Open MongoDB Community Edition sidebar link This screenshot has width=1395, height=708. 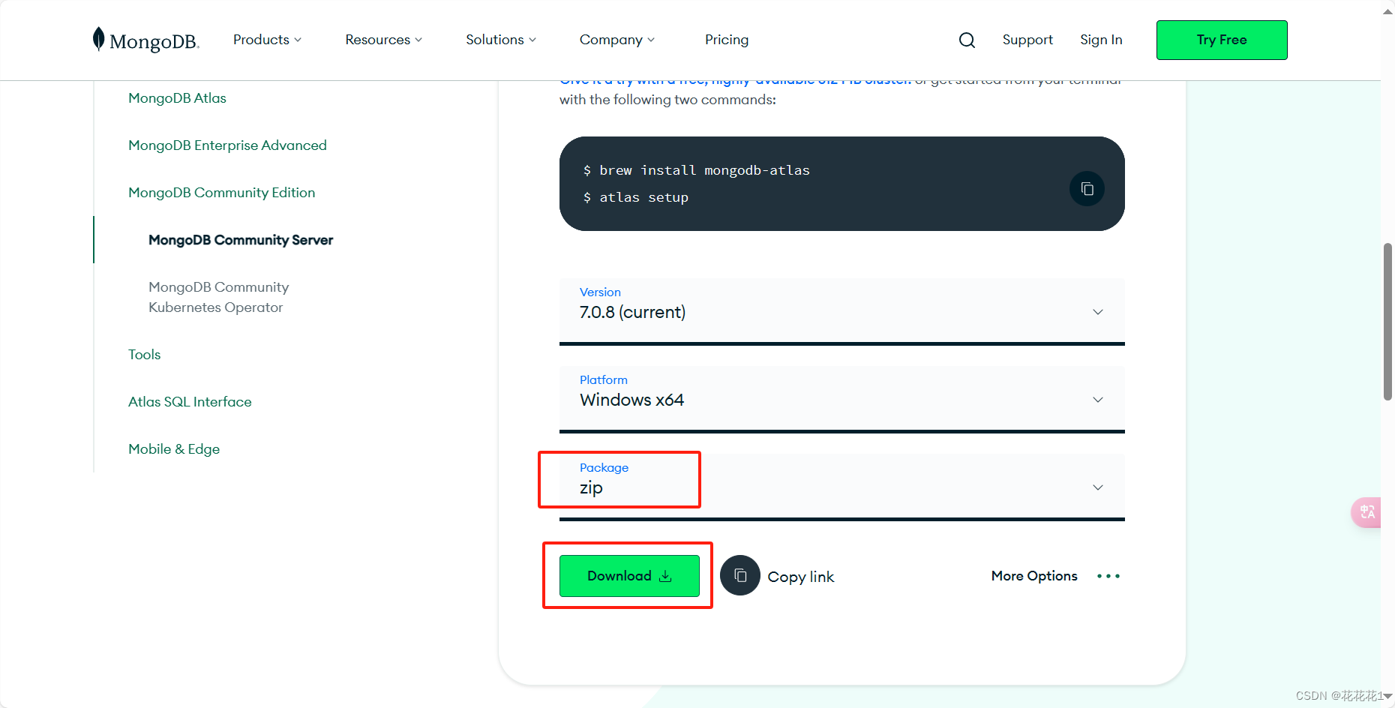point(221,193)
